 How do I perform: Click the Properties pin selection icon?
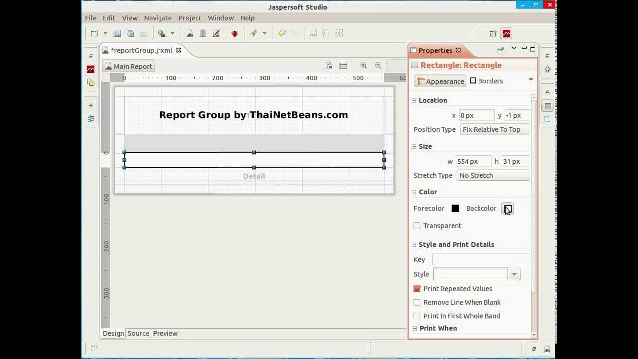(x=501, y=50)
